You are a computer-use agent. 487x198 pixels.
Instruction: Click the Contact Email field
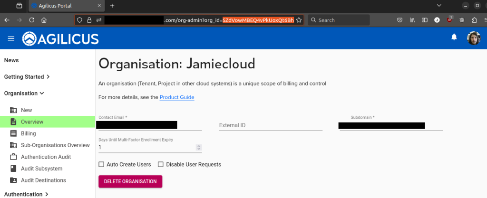click(150, 125)
